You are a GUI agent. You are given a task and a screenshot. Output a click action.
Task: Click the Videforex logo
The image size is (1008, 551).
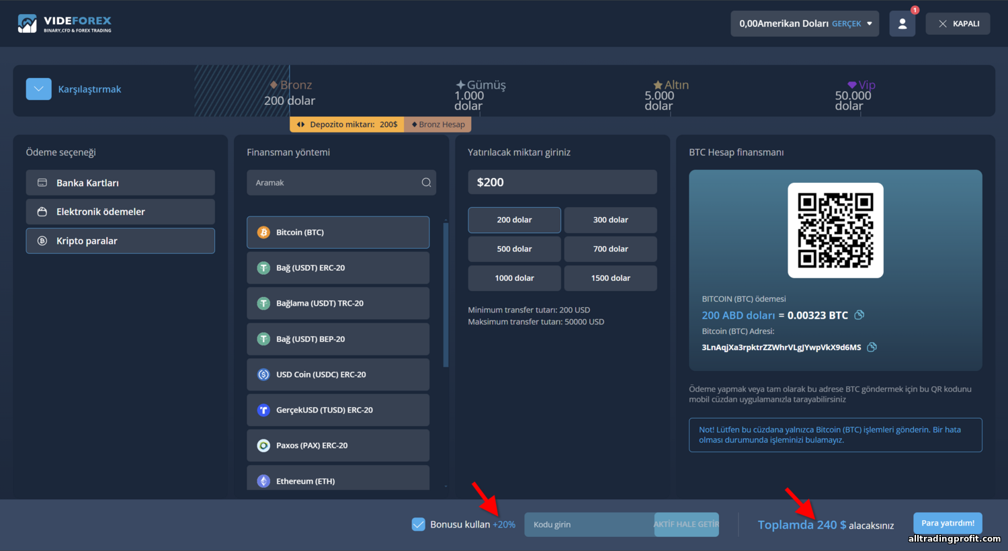point(65,24)
